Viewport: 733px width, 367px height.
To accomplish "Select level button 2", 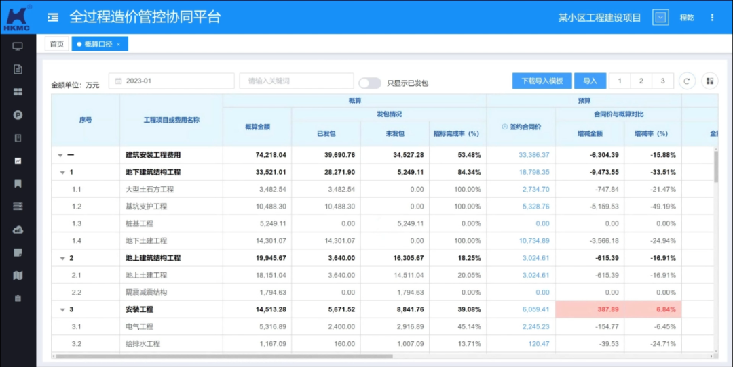I will pos(641,81).
